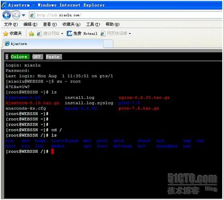The width and height of the screenshot is (223, 200).
Task: Click the browser Back arrow button
Action: click(x=6, y=15)
